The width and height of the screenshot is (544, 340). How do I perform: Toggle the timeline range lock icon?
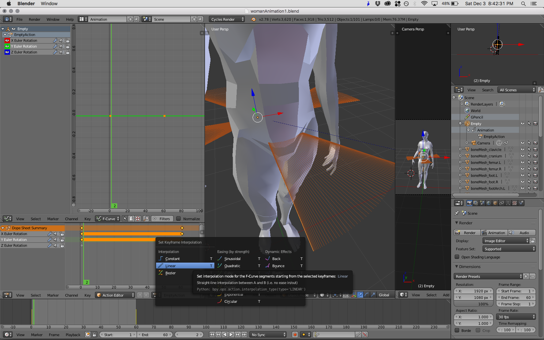point(94,334)
